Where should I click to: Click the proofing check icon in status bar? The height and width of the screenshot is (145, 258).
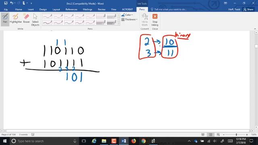[x=33, y=135]
